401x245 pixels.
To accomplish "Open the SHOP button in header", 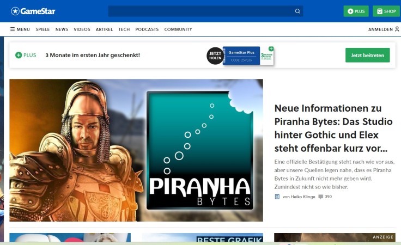I will tap(386, 11).
